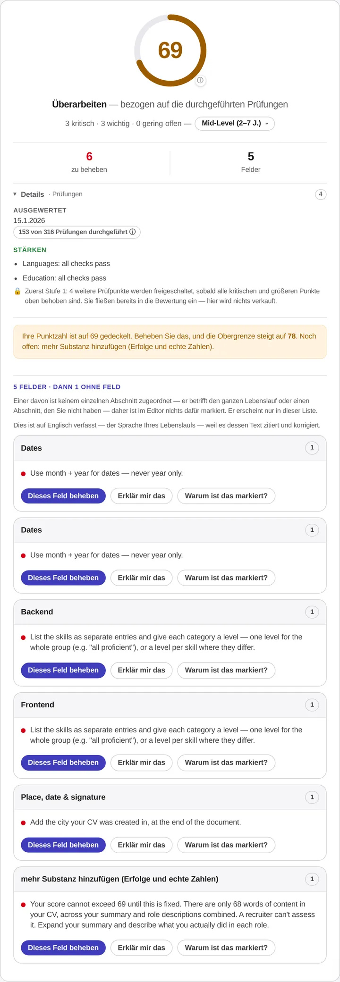Click the badge showing 4 in Details row

(321, 194)
